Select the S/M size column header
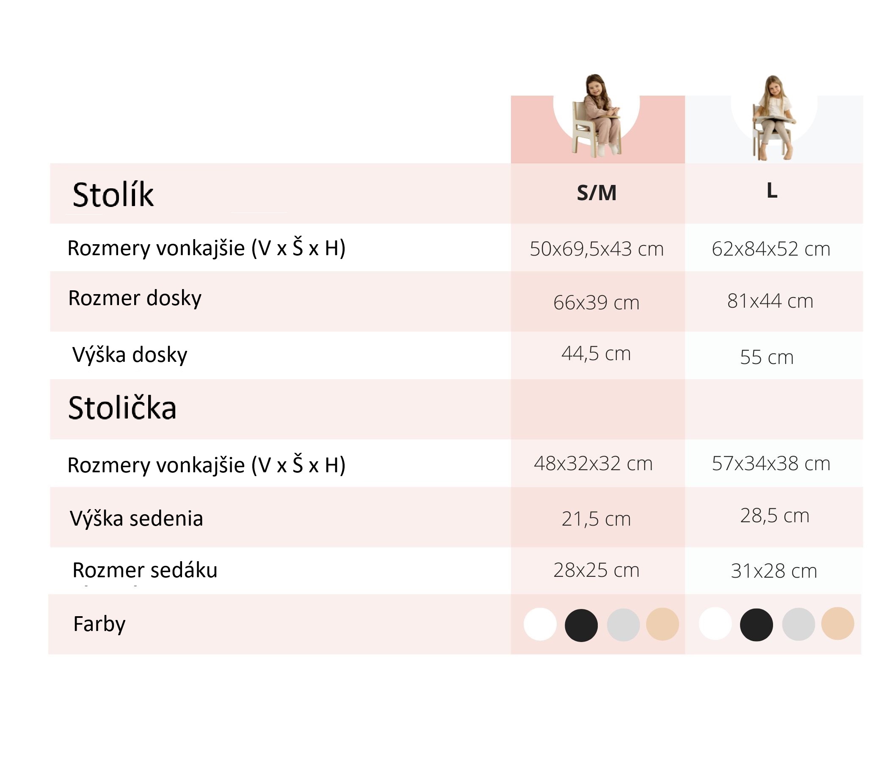 597,193
